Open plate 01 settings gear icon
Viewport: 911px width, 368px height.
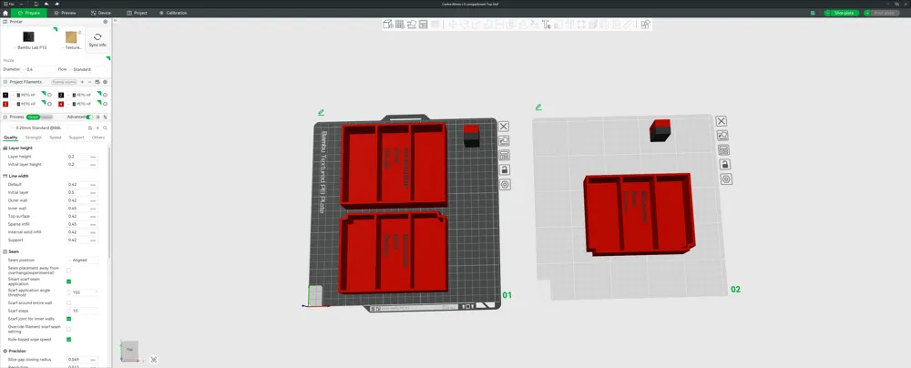(505, 184)
